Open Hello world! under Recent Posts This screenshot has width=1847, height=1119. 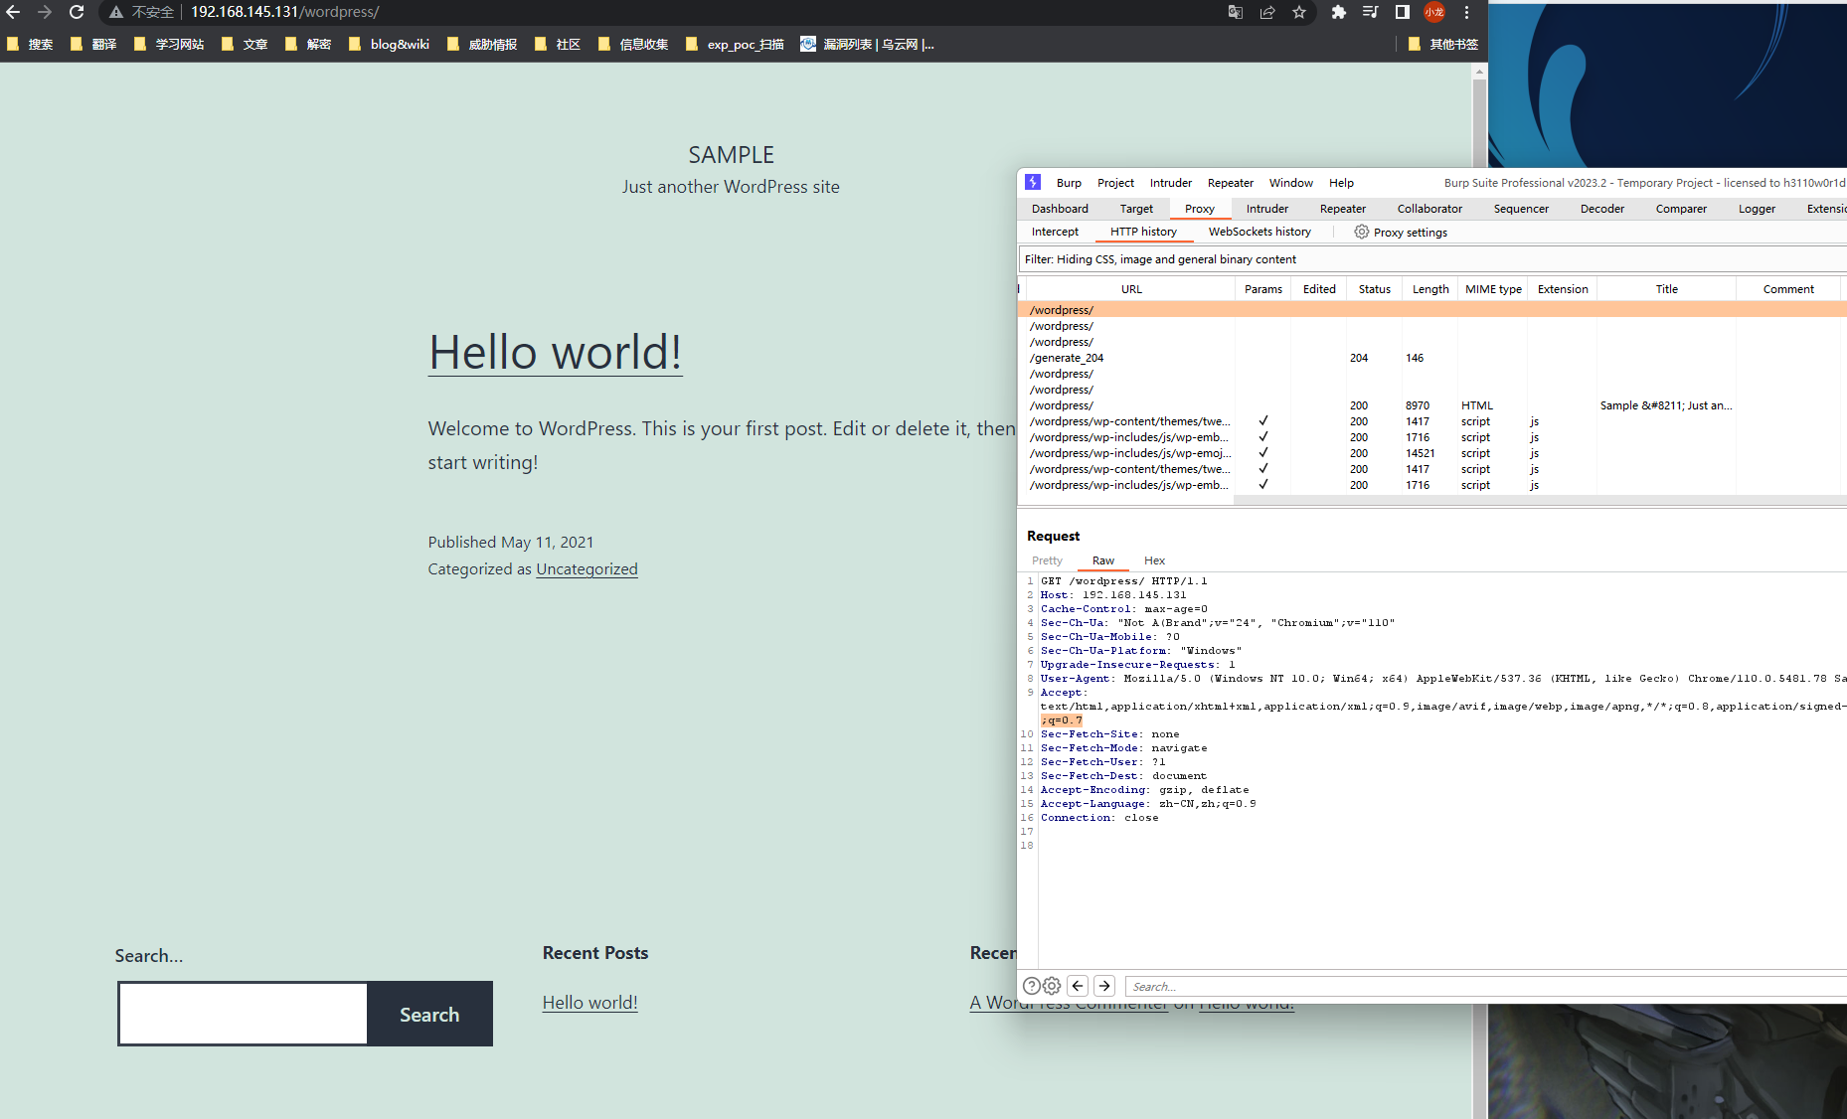589,1003
